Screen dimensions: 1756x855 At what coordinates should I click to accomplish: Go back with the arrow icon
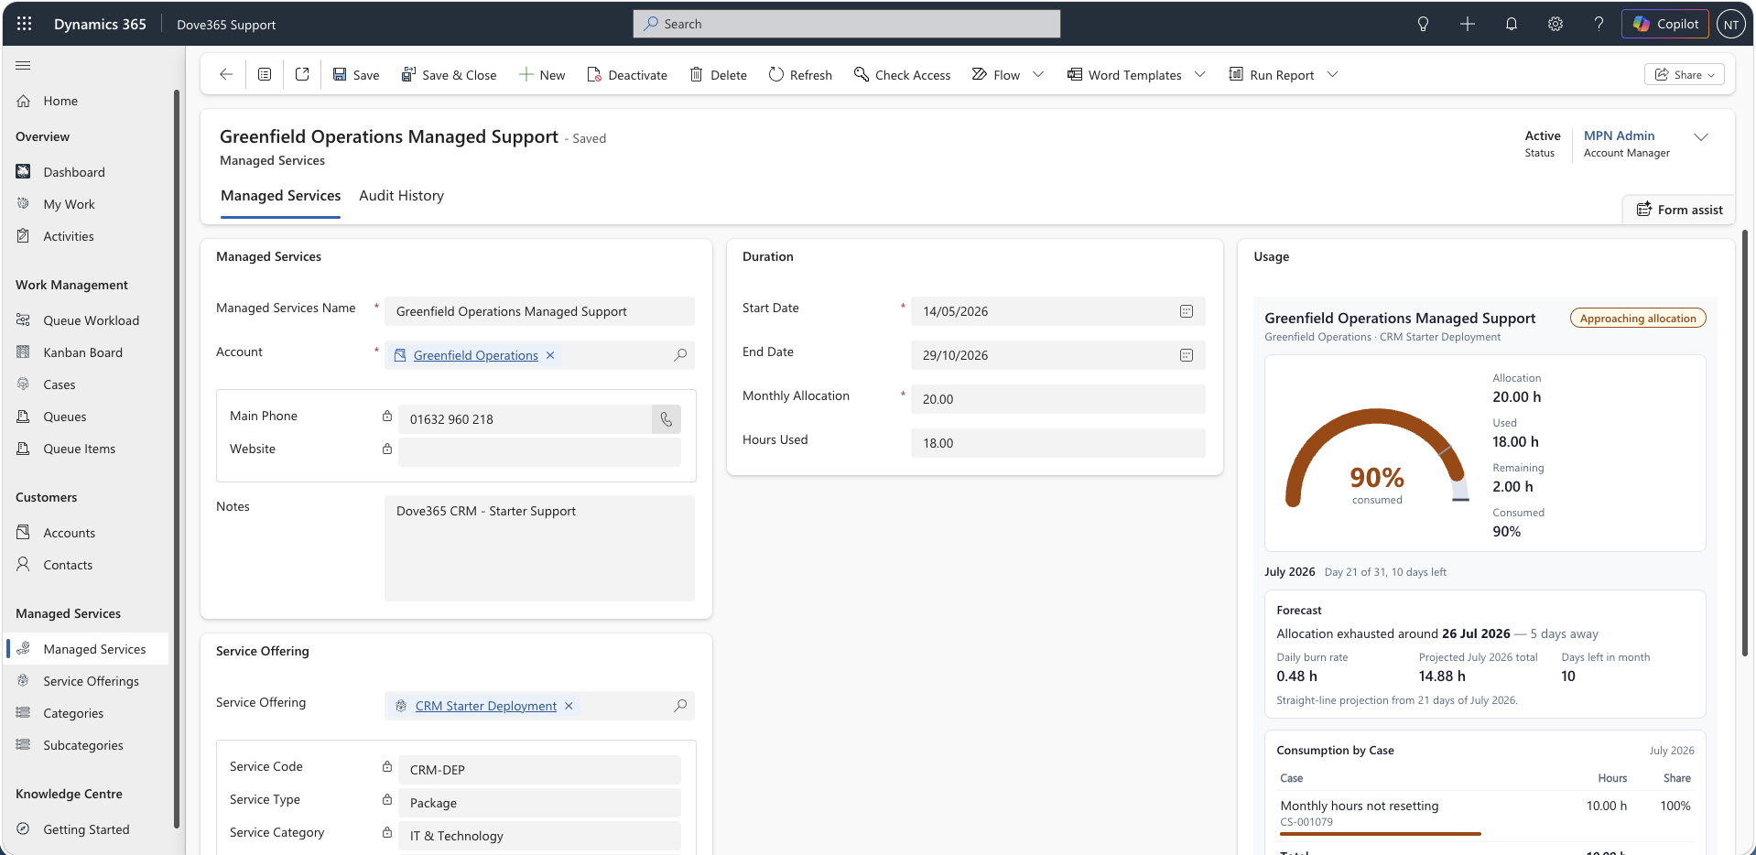pos(226,74)
